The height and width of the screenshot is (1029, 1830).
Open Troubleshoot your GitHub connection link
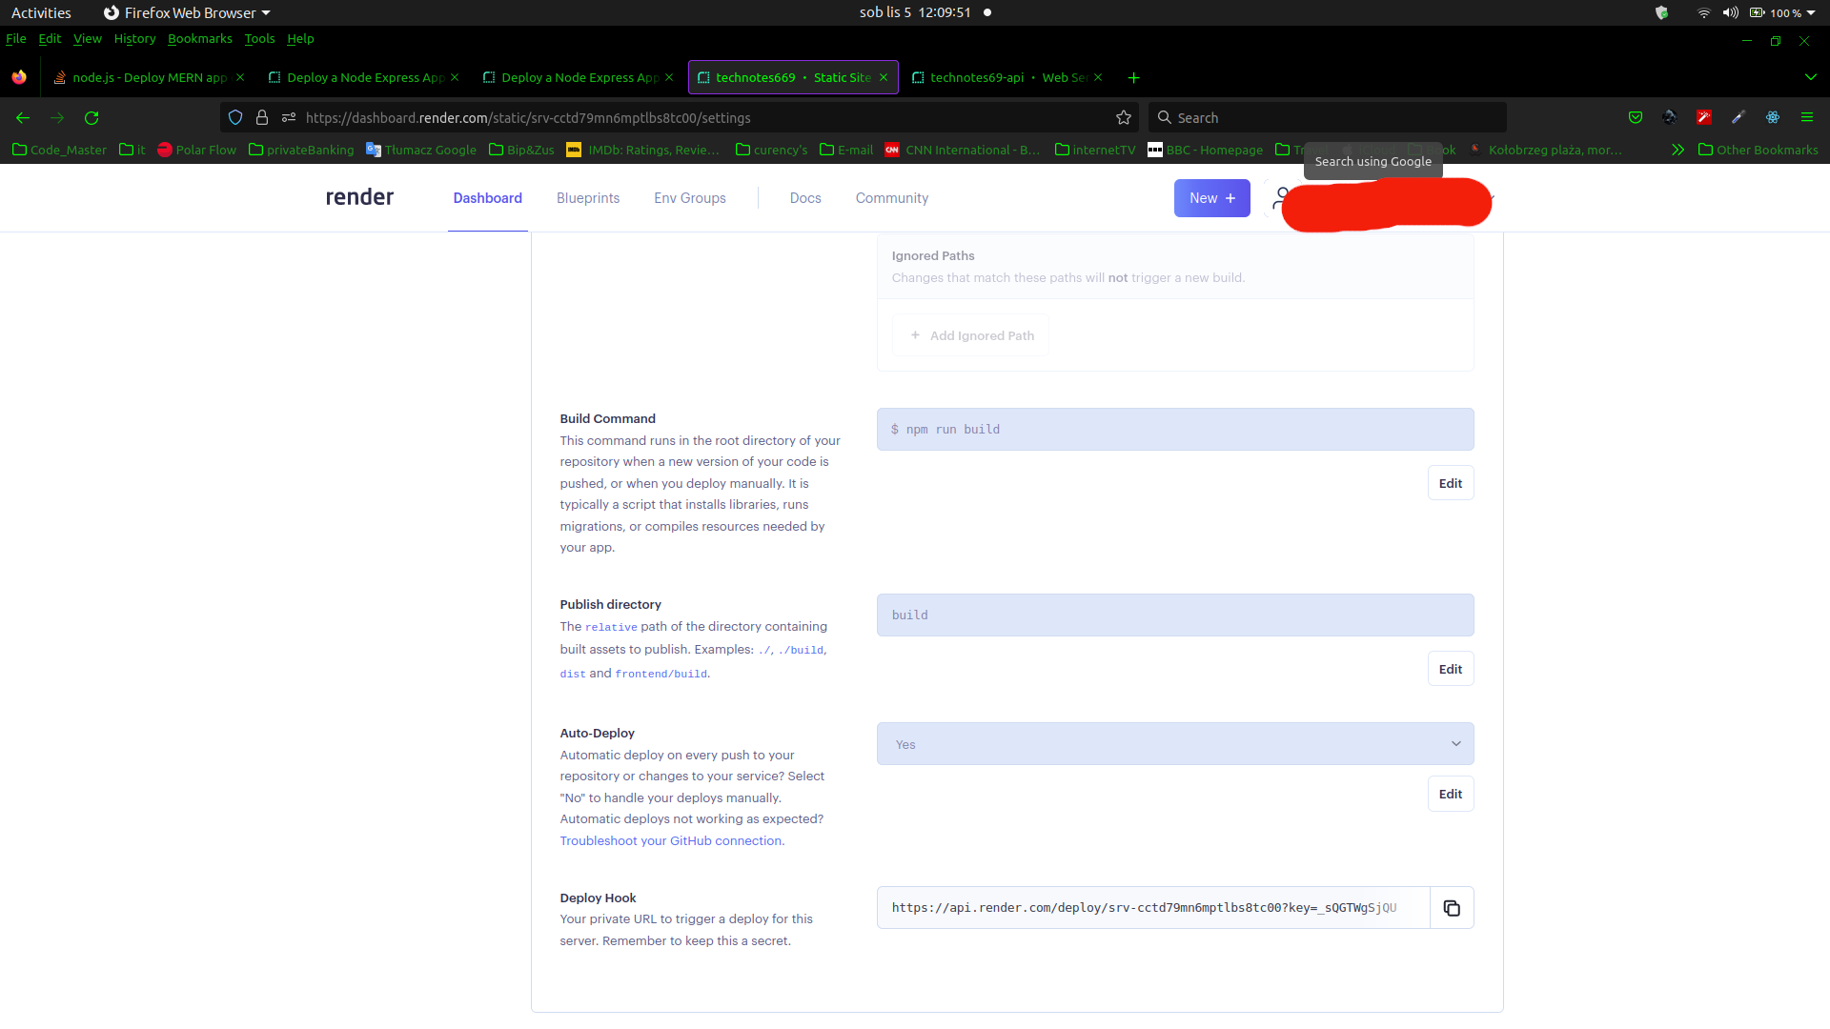pos(671,840)
